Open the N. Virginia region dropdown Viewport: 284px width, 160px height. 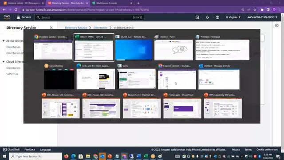point(233,17)
